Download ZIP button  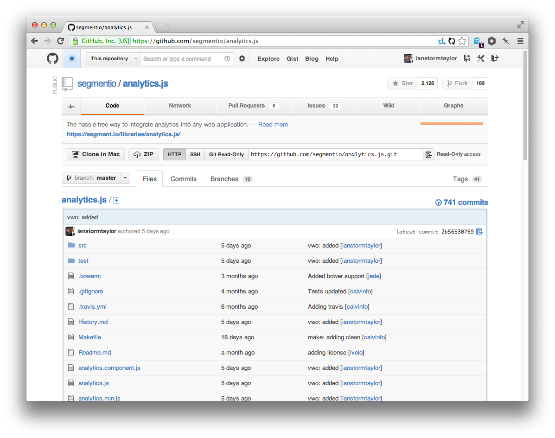[143, 154]
